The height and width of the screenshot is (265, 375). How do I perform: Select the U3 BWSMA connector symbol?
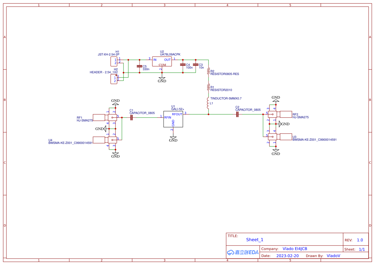(280, 137)
